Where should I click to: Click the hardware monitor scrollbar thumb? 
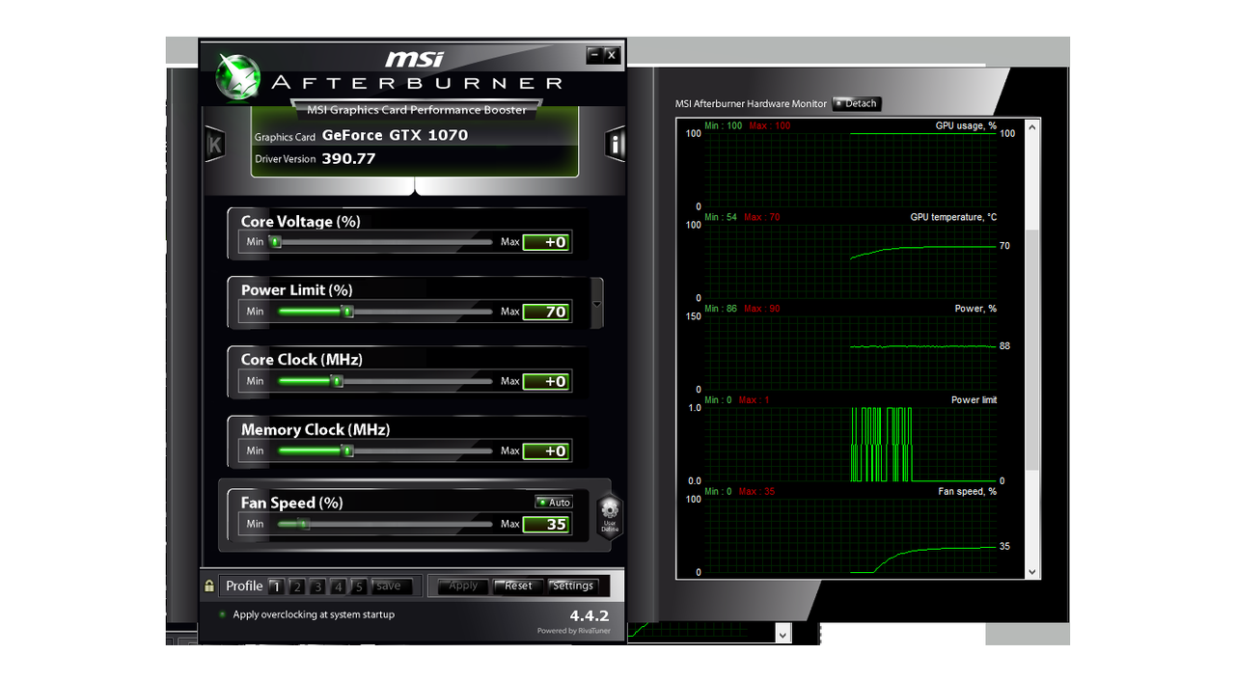pyautogui.click(x=1033, y=349)
